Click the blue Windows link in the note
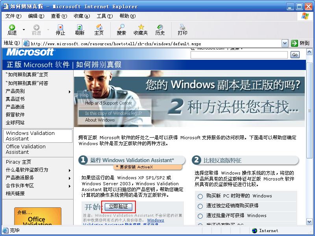315x236 pixels. point(156,220)
